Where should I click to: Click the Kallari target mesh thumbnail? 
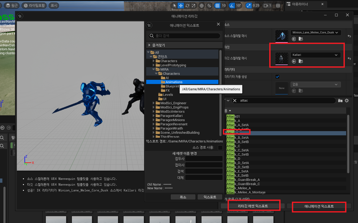[282, 58]
